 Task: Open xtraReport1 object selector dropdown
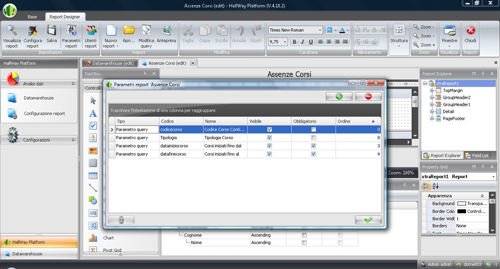click(x=493, y=177)
